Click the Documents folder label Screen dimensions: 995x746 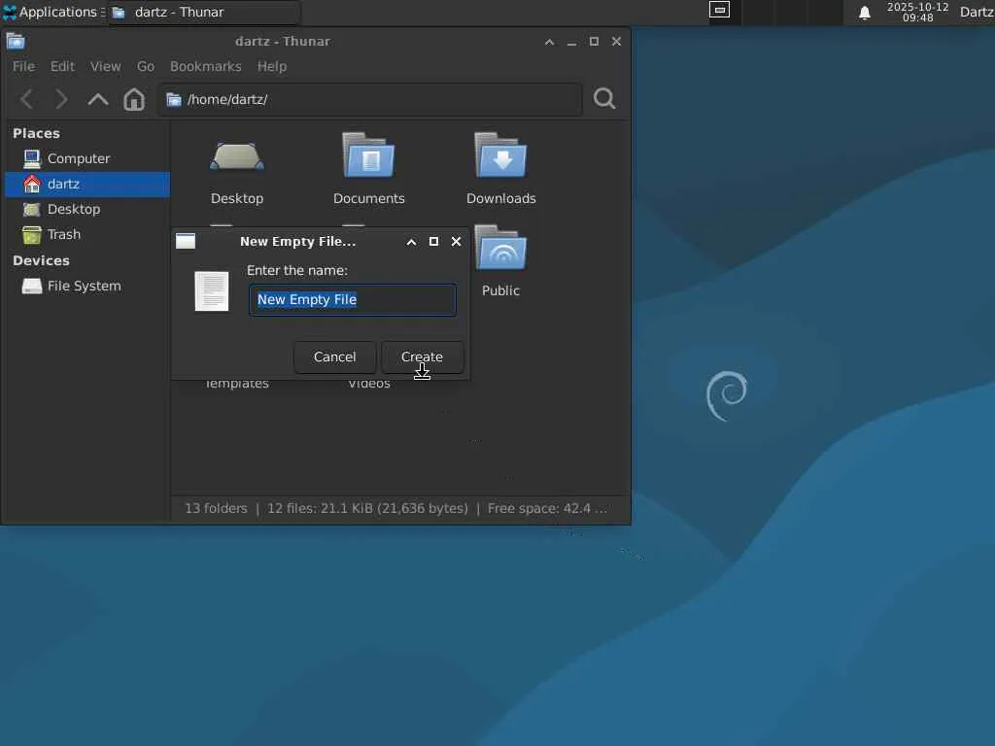(x=368, y=198)
